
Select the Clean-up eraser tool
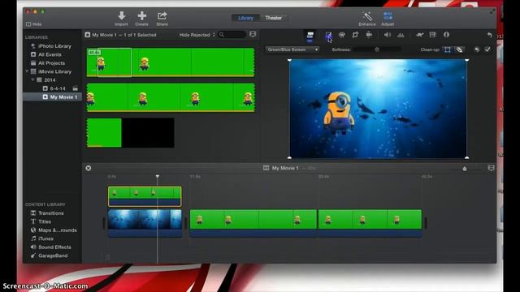click(459, 49)
